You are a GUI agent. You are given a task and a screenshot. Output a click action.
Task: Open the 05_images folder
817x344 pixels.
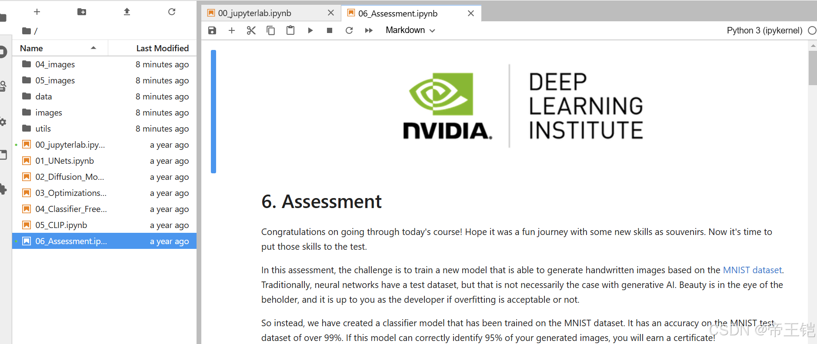[104, 80]
